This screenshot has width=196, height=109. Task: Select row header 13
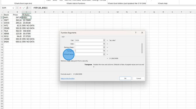point(2,45)
